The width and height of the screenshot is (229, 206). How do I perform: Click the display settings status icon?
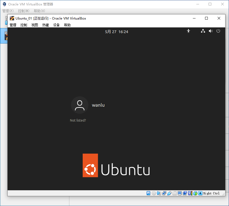coord(180,193)
